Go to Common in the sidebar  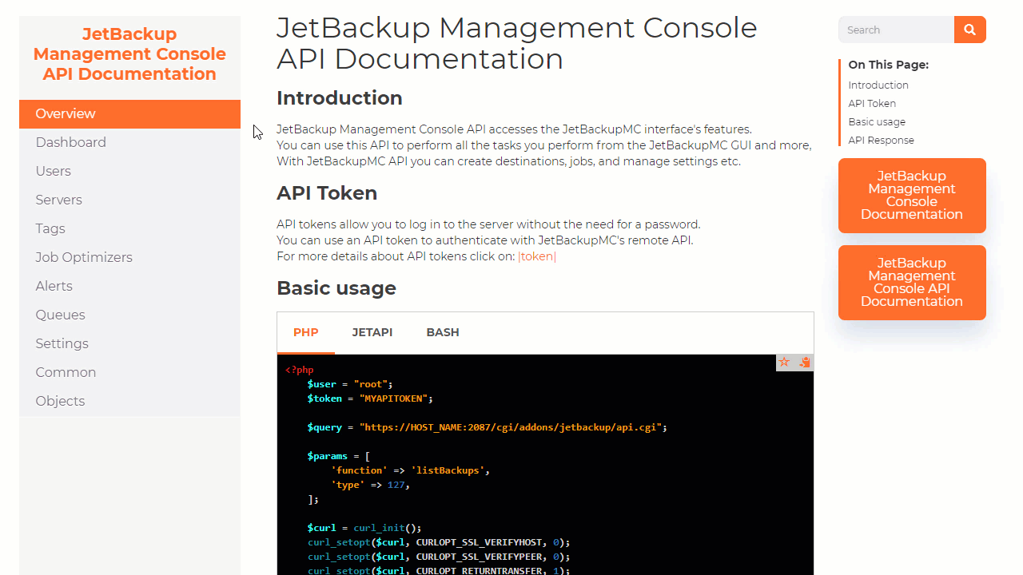pyautogui.click(x=129, y=373)
